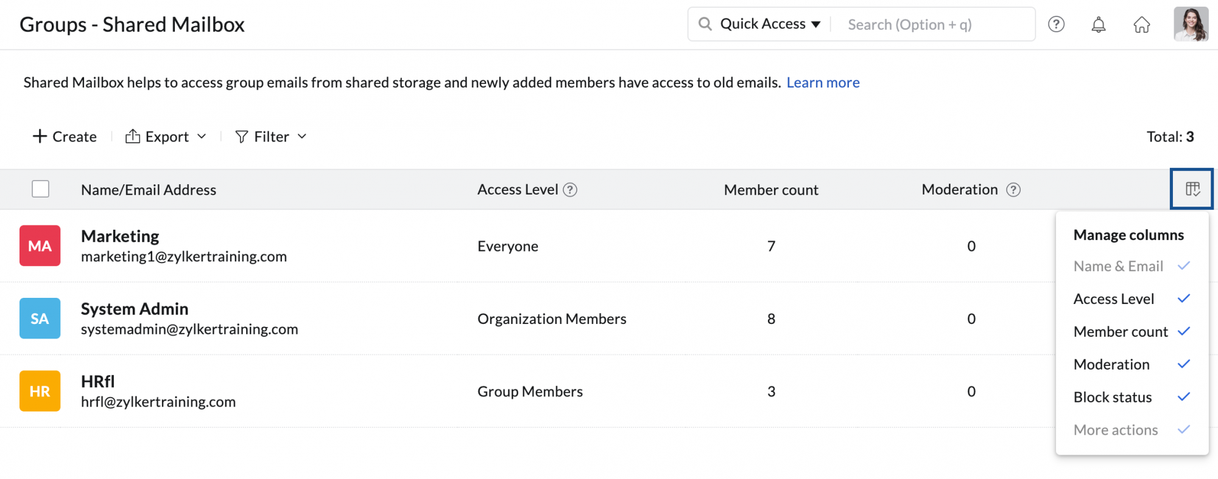The height and width of the screenshot is (479, 1218).
Task: Click the Moderation column help icon
Action: [x=1013, y=190]
